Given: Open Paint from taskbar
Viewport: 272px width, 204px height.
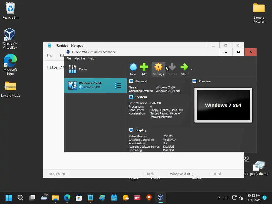Looking at the screenshot, I should coord(102,198).
